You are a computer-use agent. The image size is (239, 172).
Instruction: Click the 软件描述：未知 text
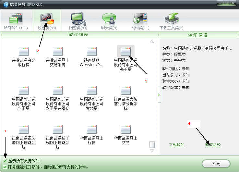176,69
